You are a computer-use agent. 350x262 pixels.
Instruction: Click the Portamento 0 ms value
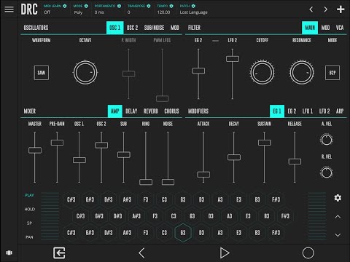[x=99, y=12]
